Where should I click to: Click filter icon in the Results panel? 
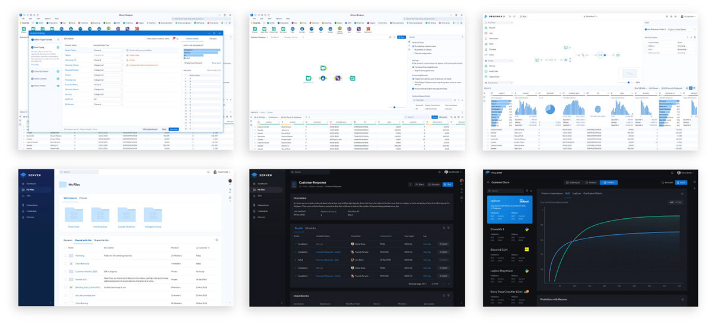point(449,228)
